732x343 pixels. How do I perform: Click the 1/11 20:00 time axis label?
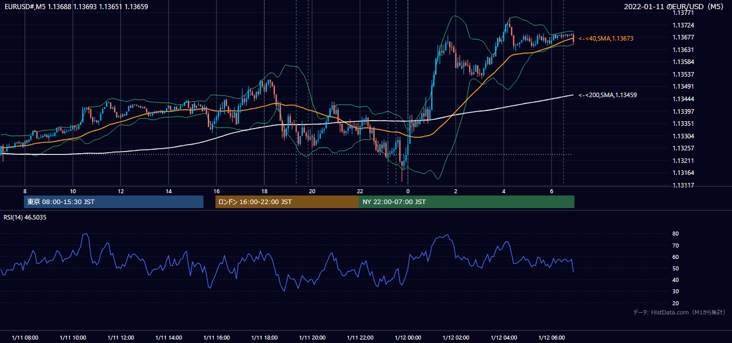(312, 338)
